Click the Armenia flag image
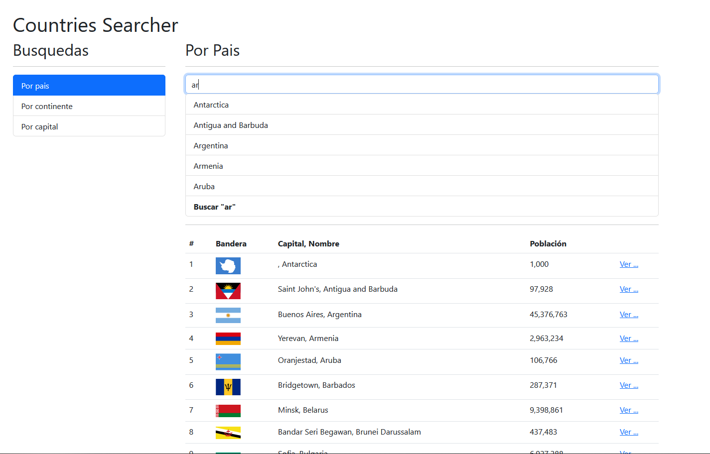Image resolution: width=710 pixels, height=454 pixels. [x=228, y=339]
